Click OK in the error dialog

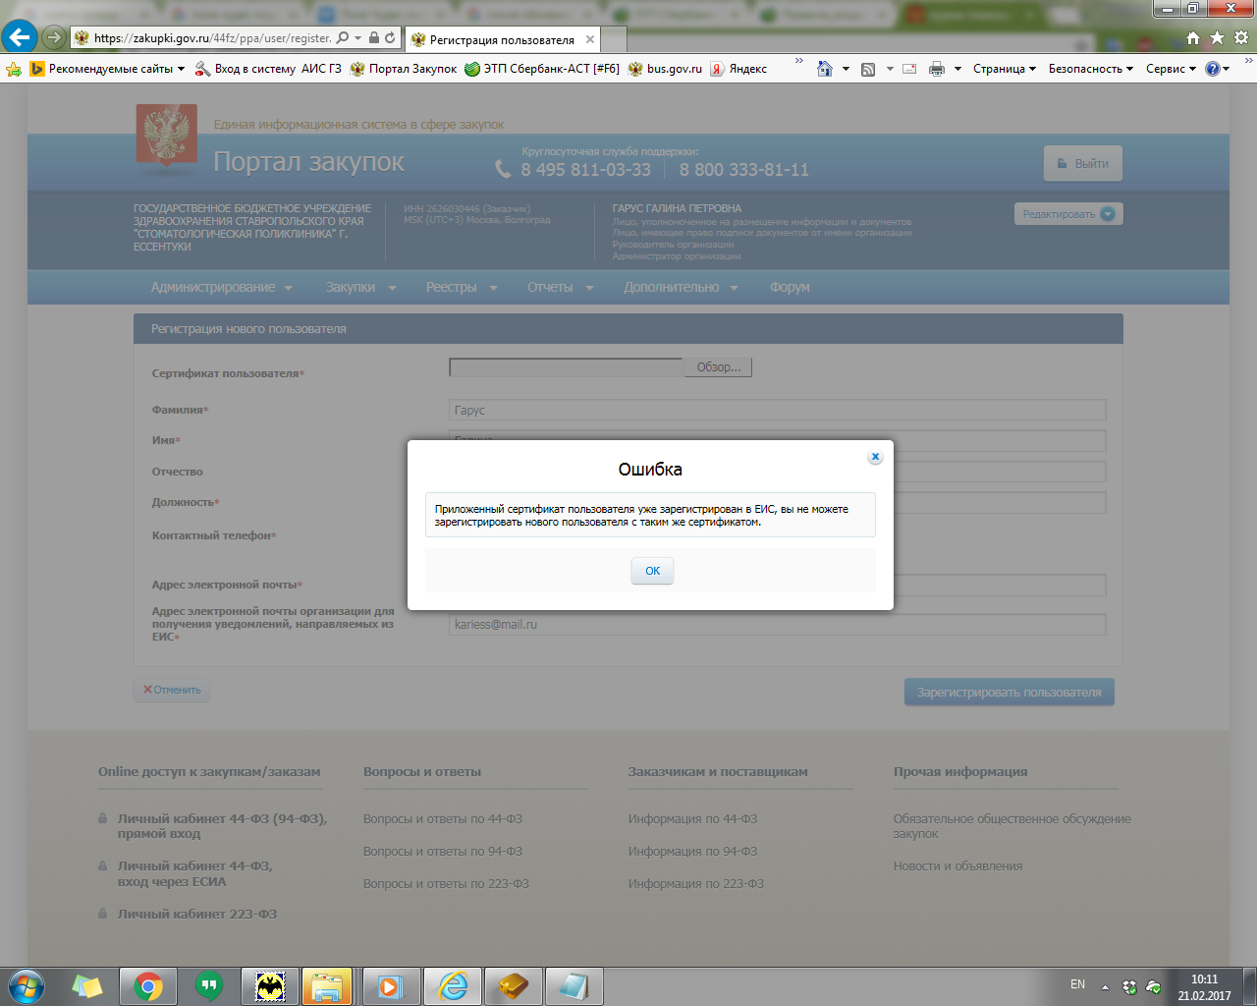652,571
